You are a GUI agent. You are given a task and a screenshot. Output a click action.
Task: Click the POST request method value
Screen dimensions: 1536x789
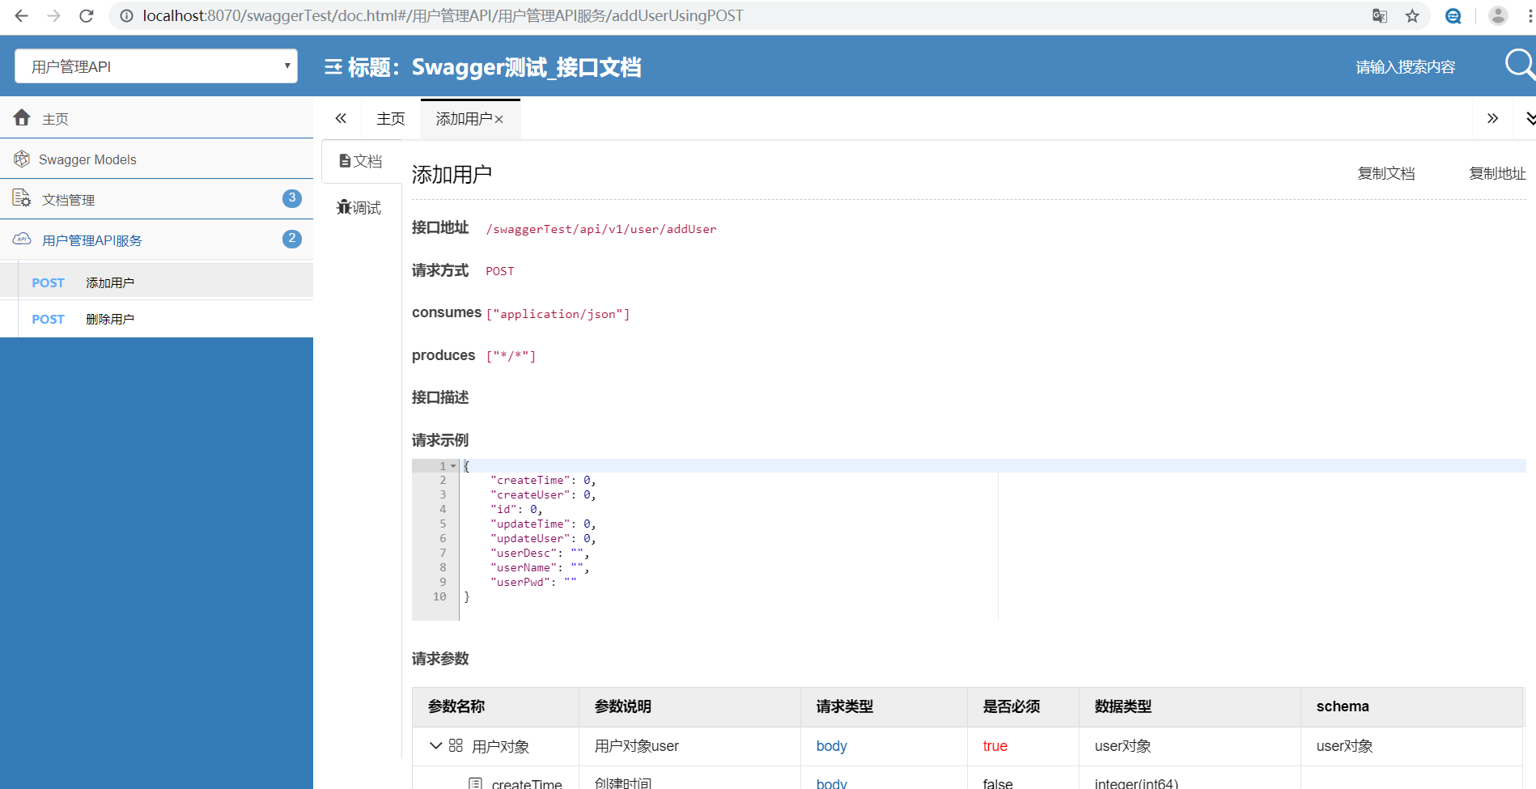(500, 271)
